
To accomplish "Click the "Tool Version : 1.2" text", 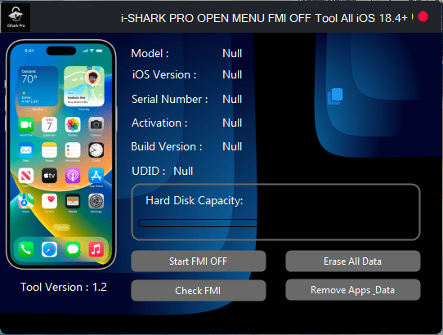I will click(x=64, y=287).
